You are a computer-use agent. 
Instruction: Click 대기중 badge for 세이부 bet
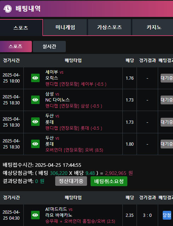167,78
